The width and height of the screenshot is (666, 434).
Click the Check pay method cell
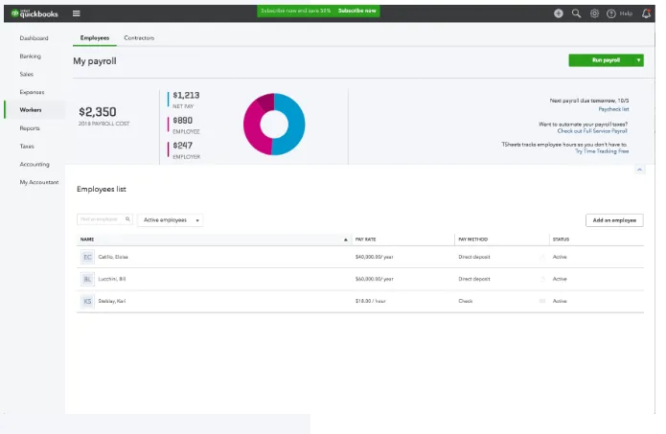(x=466, y=301)
